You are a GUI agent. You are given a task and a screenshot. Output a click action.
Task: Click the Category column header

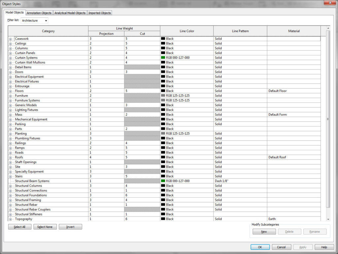pos(48,31)
